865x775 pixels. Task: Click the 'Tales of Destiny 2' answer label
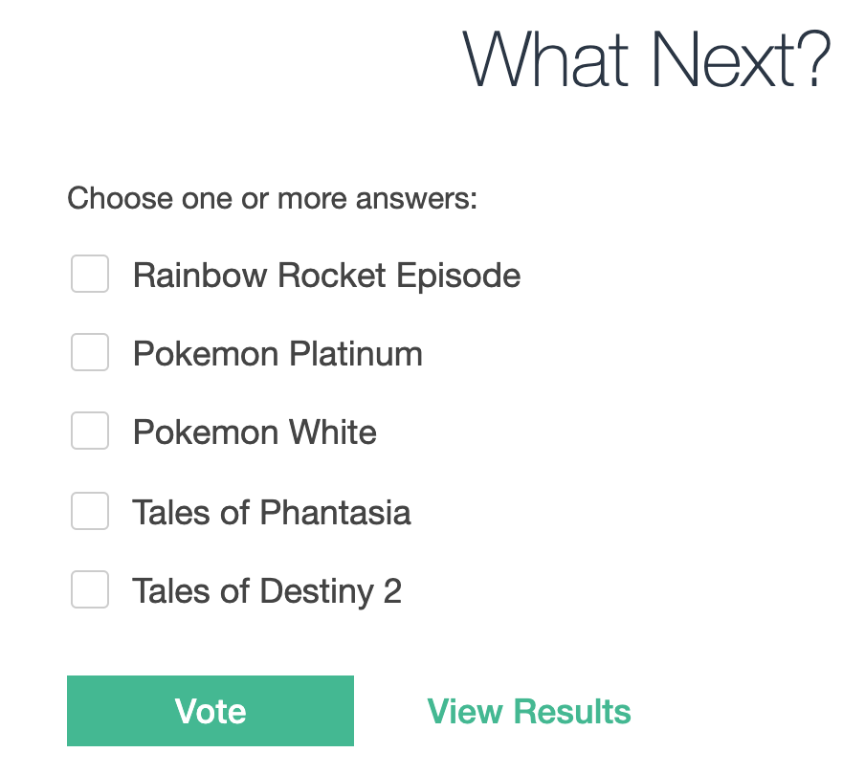[x=267, y=591]
